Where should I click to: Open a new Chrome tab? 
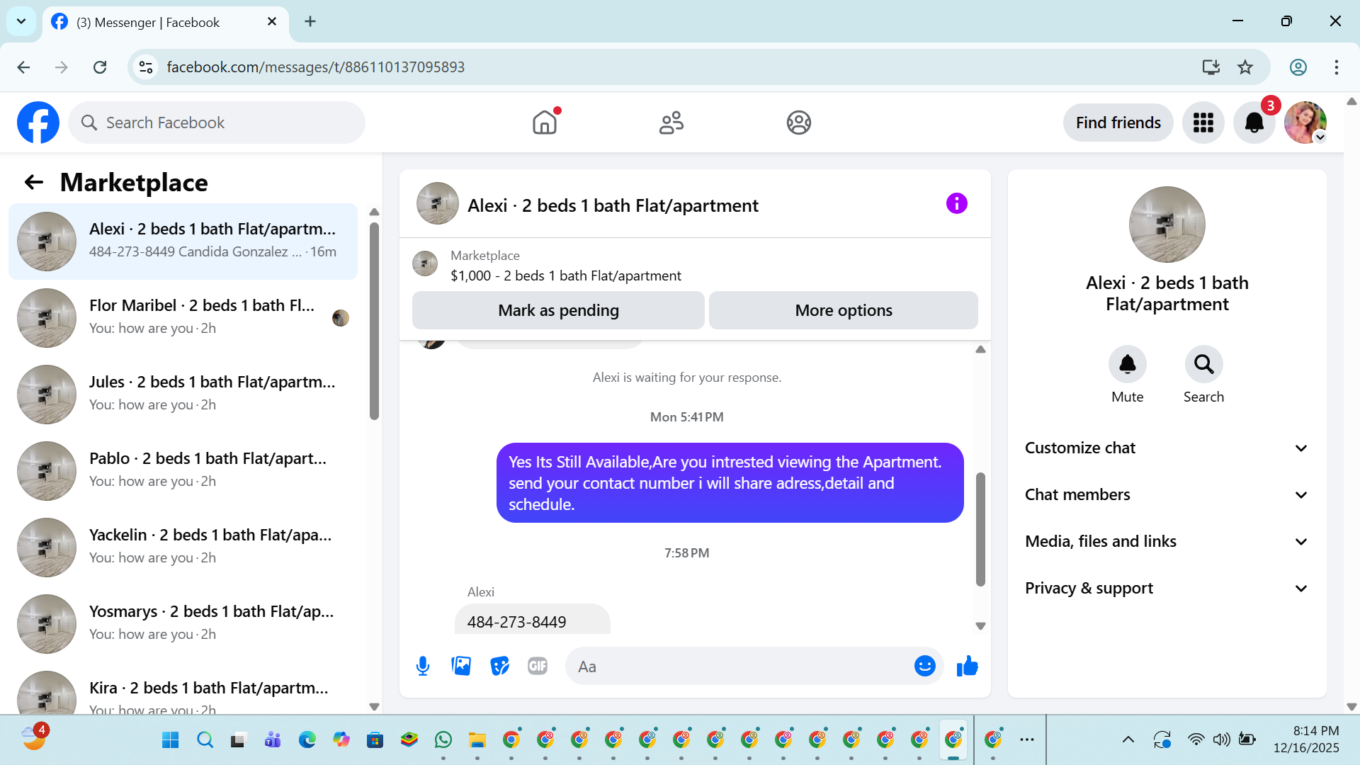310,22
